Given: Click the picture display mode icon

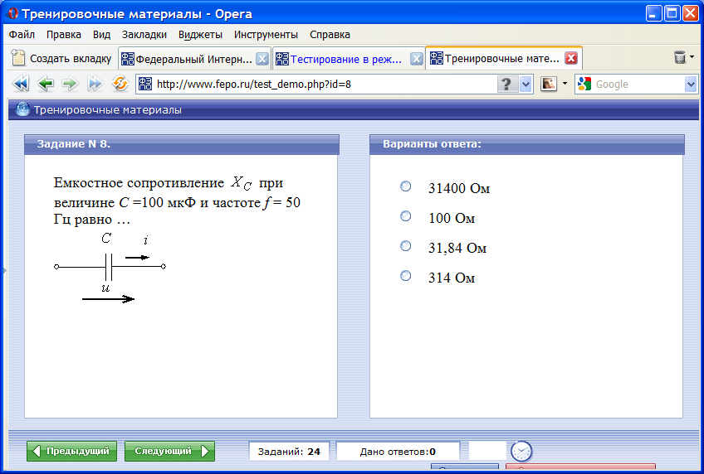Looking at the screenshot, I should click(x=549, y=84).
